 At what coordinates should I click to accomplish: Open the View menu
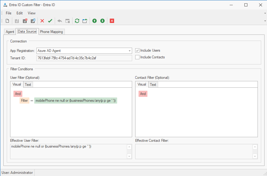click(32, 13)
